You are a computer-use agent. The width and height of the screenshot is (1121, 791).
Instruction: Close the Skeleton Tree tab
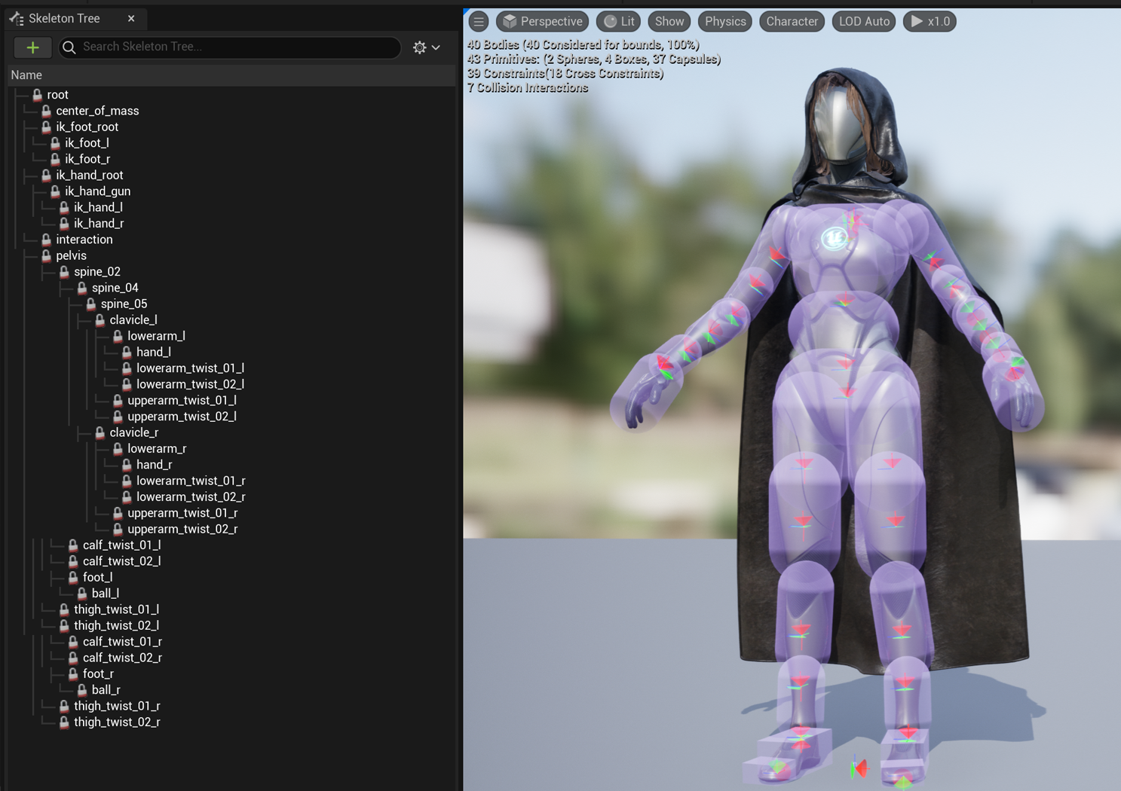(x=131, y=18)
